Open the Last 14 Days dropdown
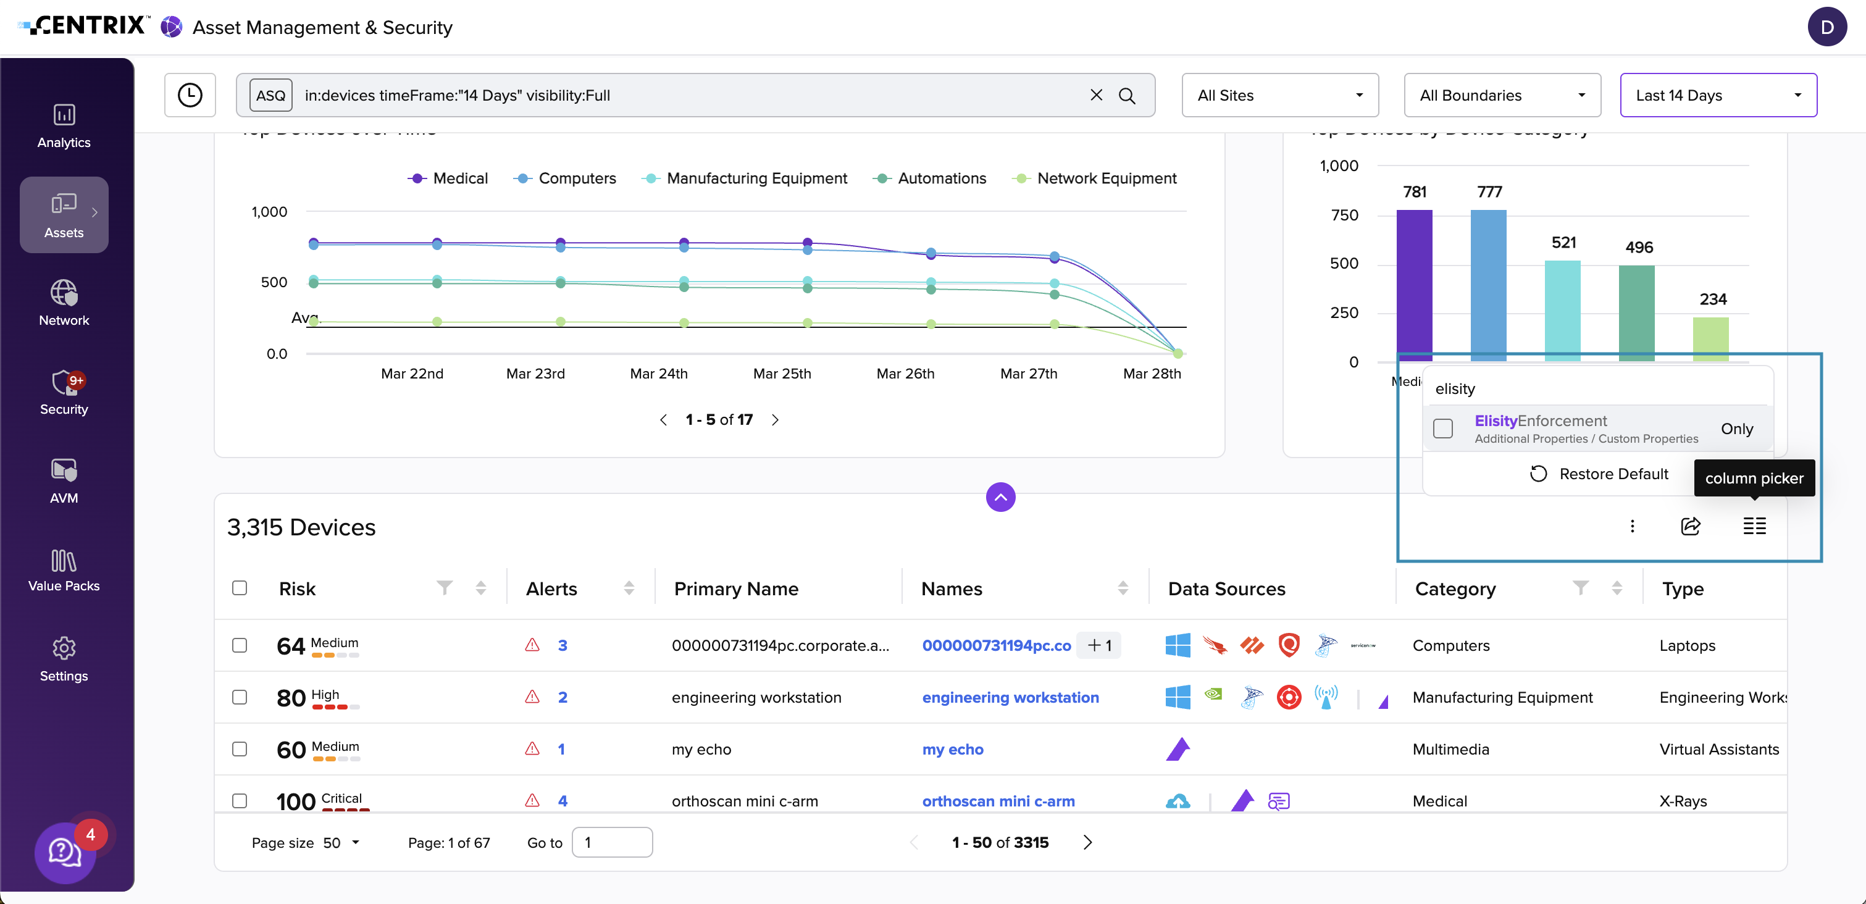Screen dimensions: 1866x904 coord(1718,95)
